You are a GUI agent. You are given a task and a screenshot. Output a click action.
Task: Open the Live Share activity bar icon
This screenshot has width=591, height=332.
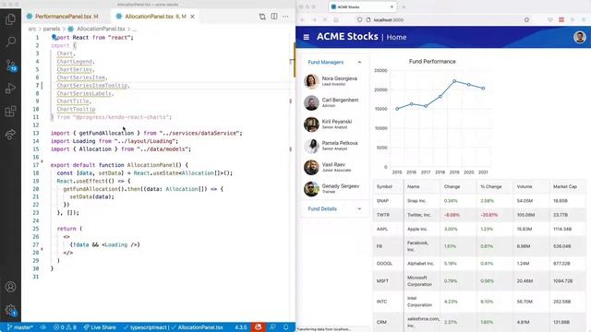10,135
